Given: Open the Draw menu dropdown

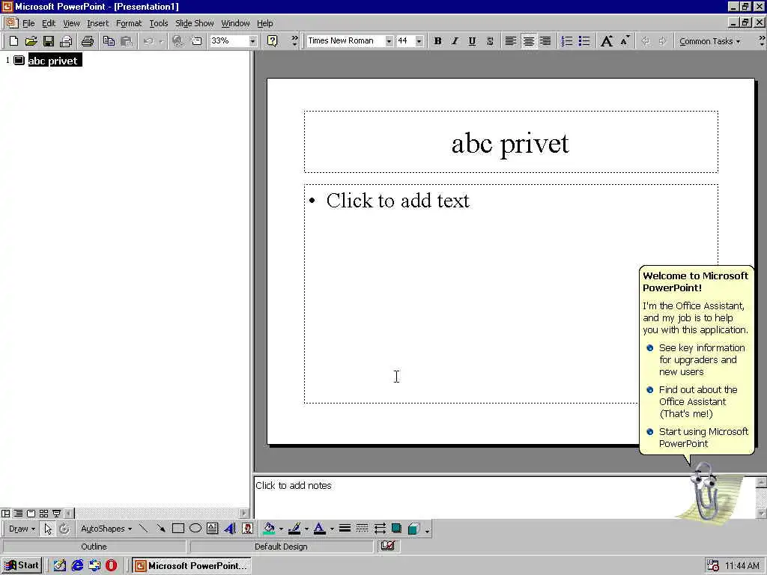Looking at the screenshot, I should tap(22, 529).
